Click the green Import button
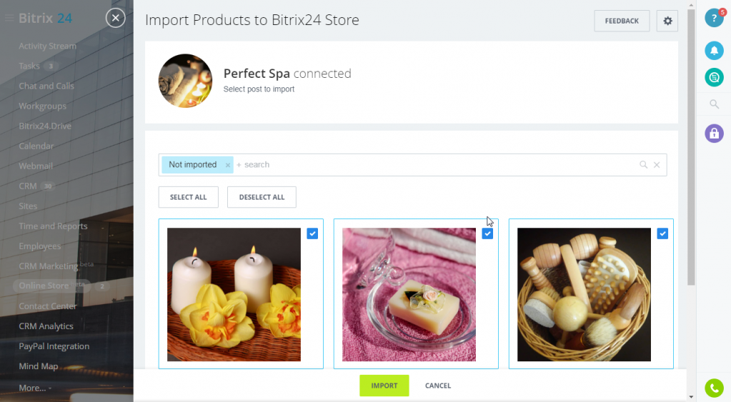The image size is (731, 402). coord(384,386)
